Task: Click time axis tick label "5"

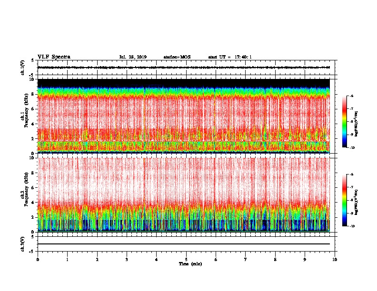Action: click(186, 260)
